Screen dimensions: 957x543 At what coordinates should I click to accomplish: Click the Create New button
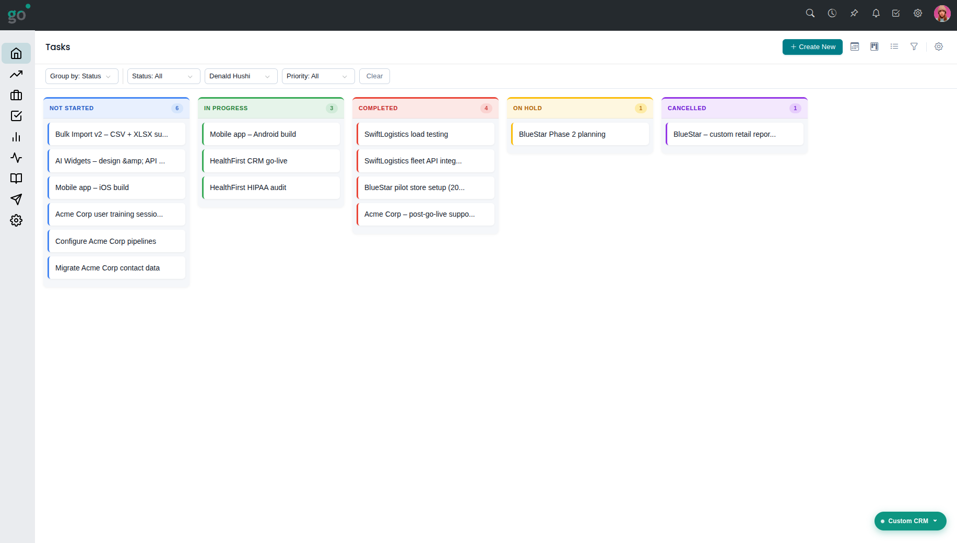(x=812, y=47)
